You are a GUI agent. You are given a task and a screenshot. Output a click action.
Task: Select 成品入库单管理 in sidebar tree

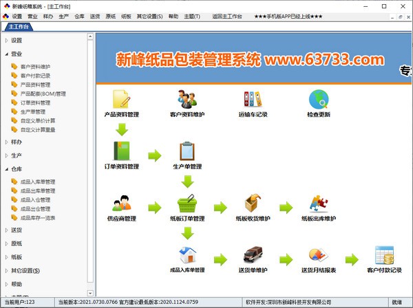pos(38,181)
